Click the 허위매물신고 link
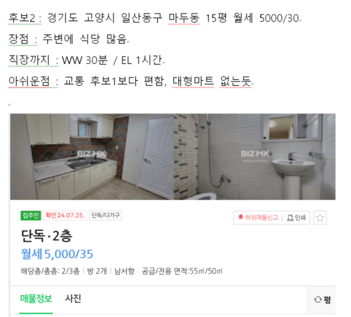 tap(258, 217)
